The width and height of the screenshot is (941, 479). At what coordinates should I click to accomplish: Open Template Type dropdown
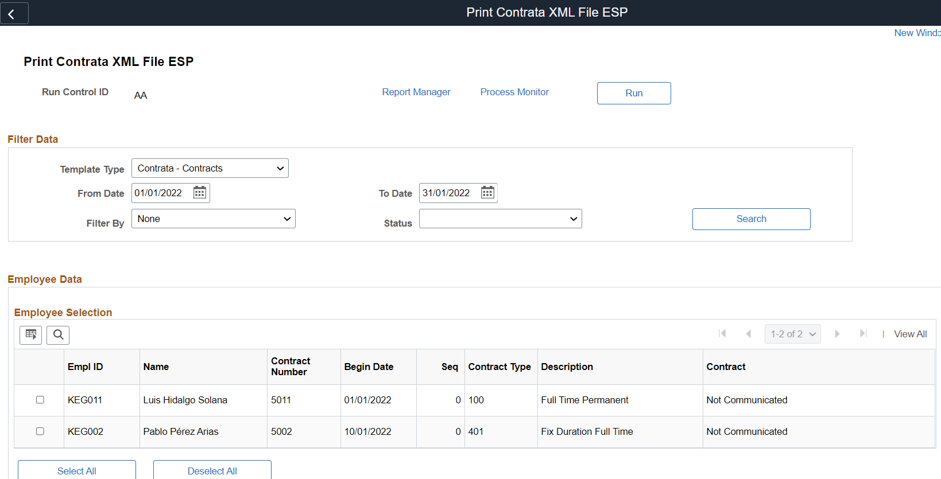[210, 168]
